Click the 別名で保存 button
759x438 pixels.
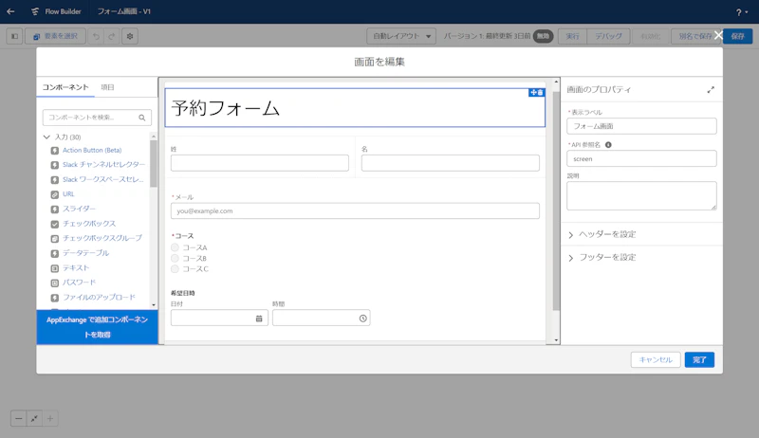point(695,36)
